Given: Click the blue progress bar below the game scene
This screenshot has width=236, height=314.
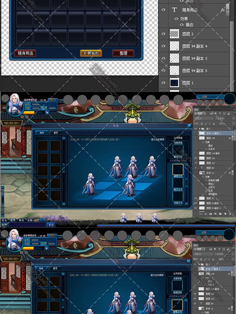Looking at the screenshot, I should pos(166,225).
